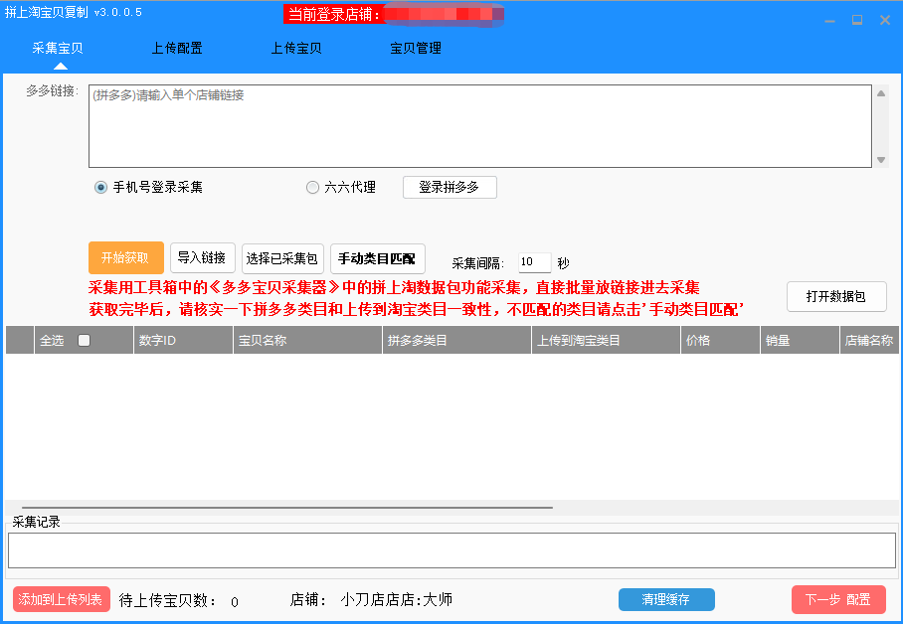The width and height of the screenshot is (903, 624).
Task: Minimize the 拼上淘宝贝复制 window
Action: 829,21
